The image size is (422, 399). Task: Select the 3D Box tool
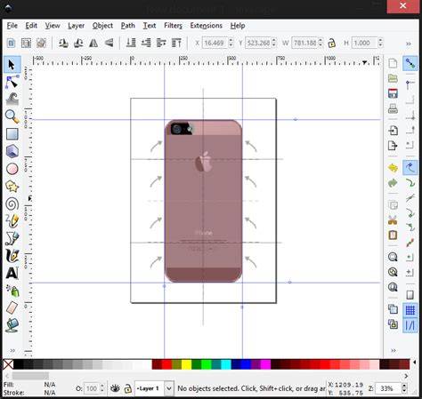click(12, 151)
